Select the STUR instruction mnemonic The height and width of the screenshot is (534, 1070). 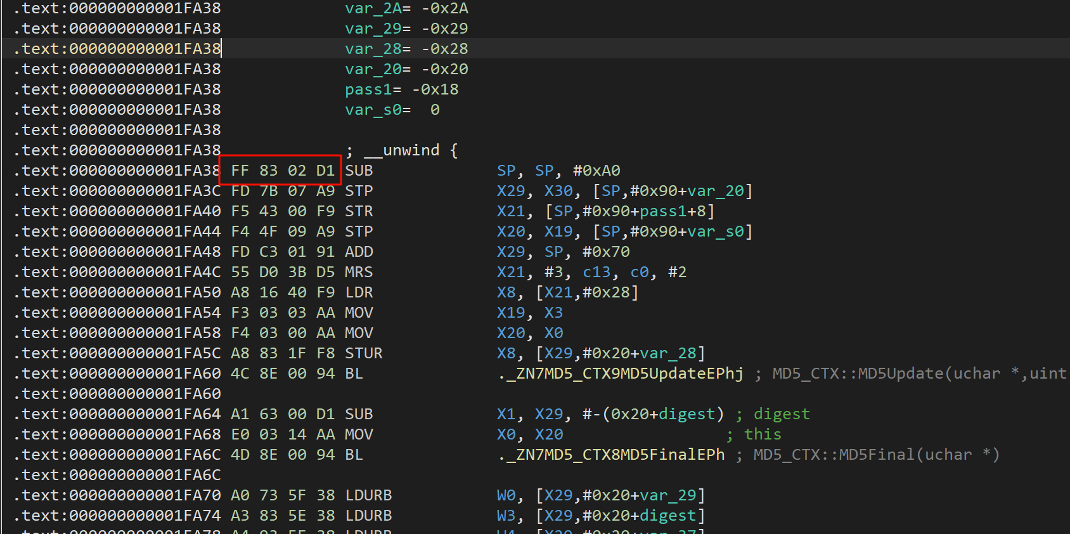tap(363, 353)
